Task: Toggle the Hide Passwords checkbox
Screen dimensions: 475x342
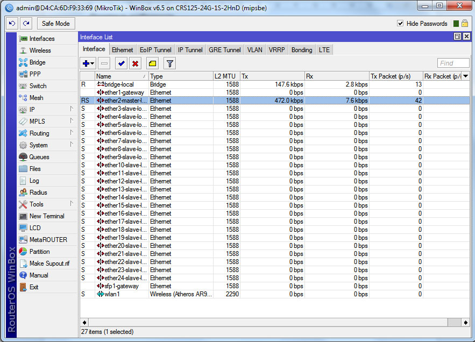Action: tap(401, 23)
